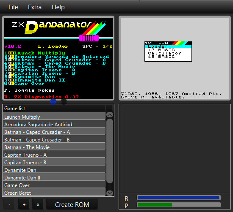The image size is (233, 212).
Task: Click the blue R usage bar
Action: 178,198
